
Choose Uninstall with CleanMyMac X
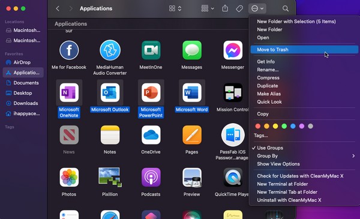pyautogui.click(x=304, y=200)
